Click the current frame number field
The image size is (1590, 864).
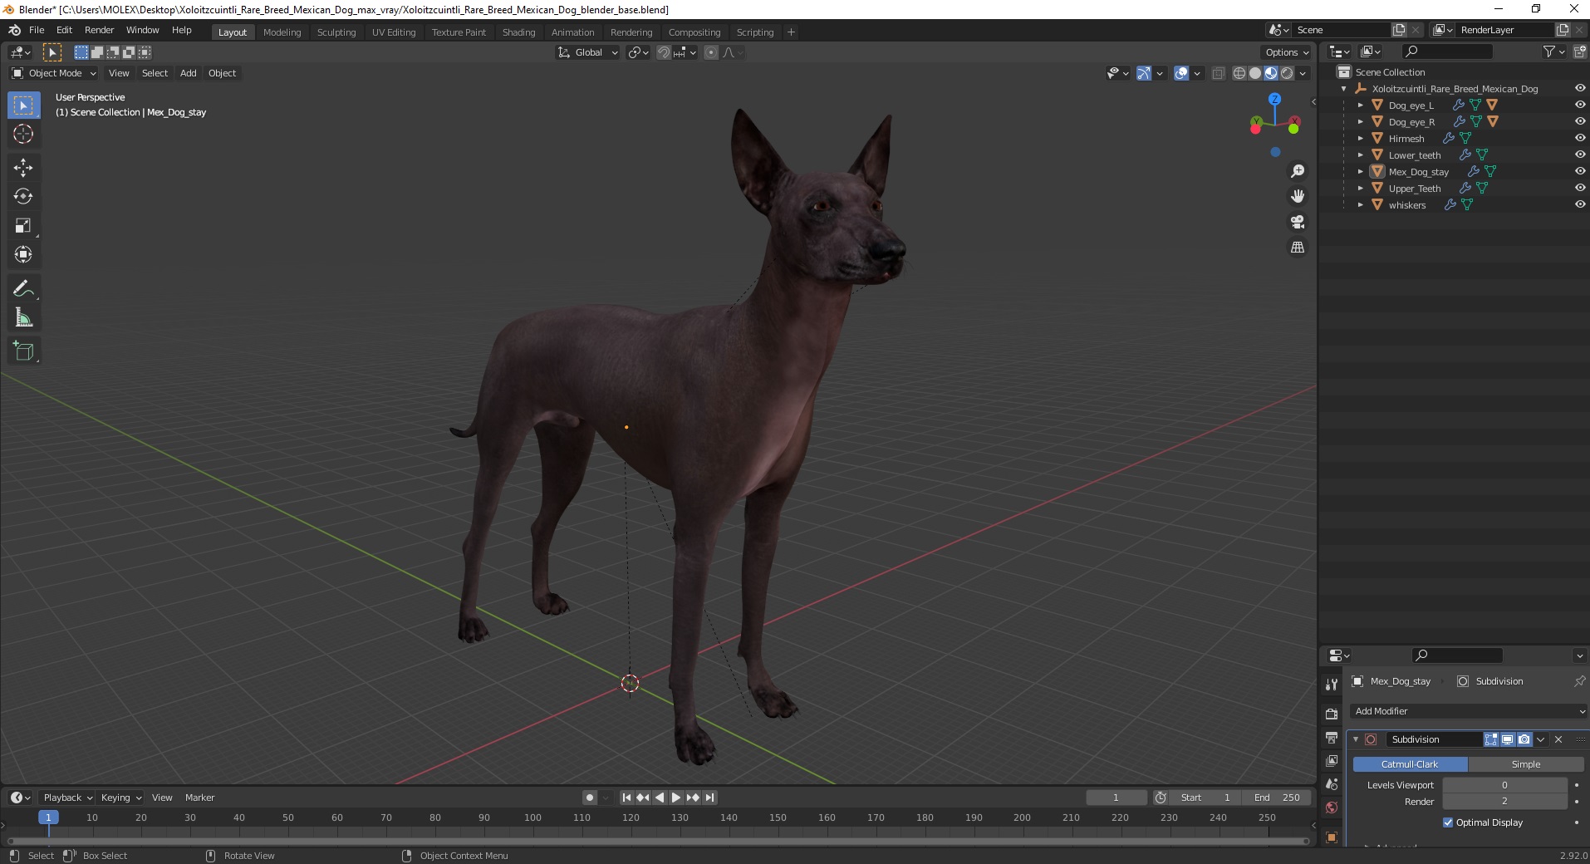click(1116, 798)
